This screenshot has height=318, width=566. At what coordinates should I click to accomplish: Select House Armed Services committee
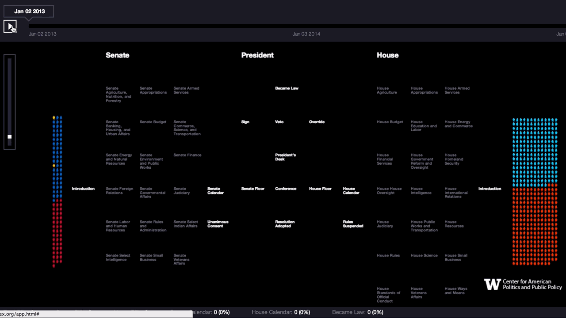click(x=457, y=90)
